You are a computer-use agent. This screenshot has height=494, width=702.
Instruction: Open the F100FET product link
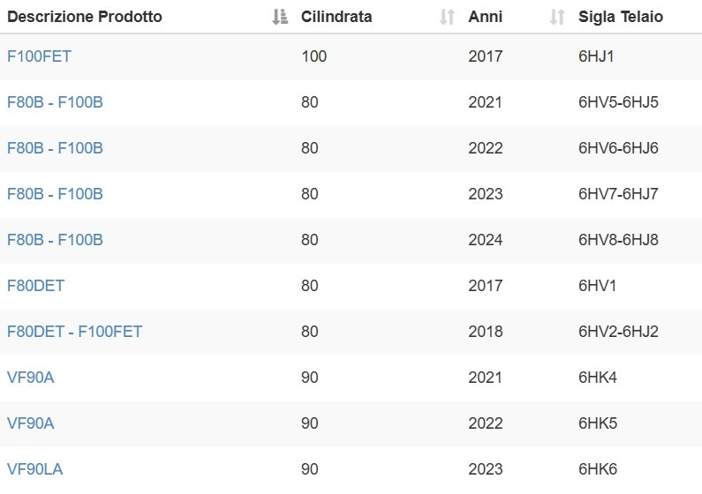[x=39, y=56]
